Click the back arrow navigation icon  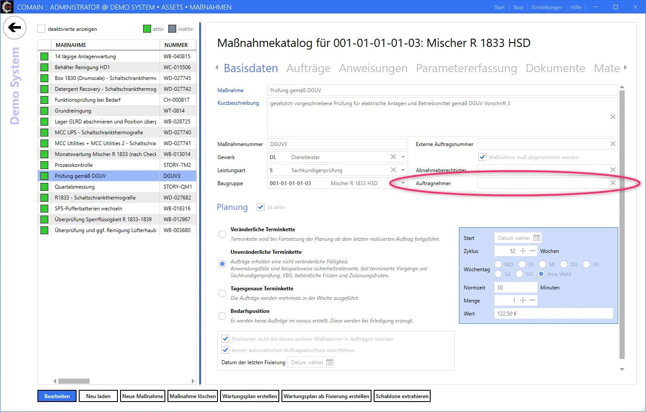14,27
